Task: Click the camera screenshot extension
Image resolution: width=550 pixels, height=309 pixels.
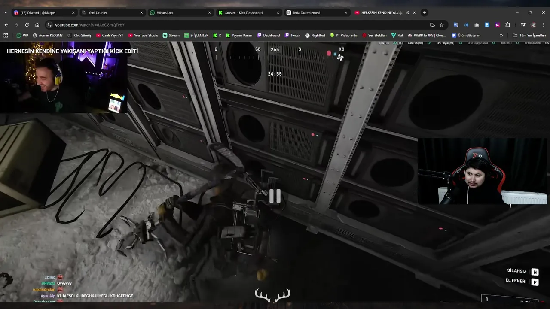Action: [x=477, y=25]
